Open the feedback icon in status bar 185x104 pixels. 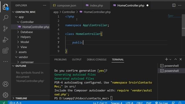tap(173, 103)
